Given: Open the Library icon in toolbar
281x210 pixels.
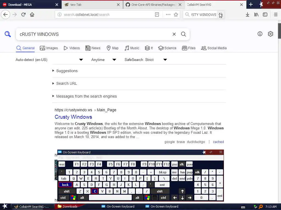Looking at the screenshot, I should pyautogui.click(x=256, y=14).
